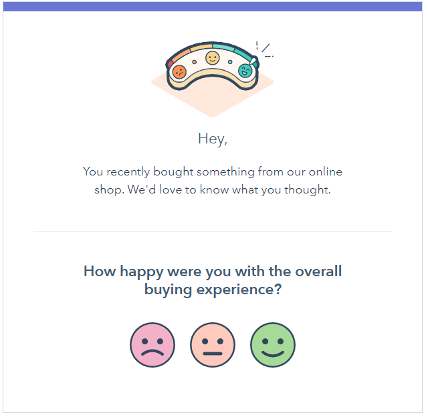Choose the peach neutral face rating
Screen dimensions: 428x417
(x=213, y=345)
